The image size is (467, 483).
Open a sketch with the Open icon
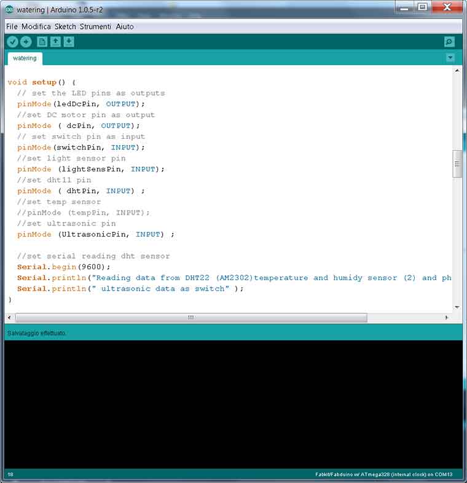coord(55,42)
